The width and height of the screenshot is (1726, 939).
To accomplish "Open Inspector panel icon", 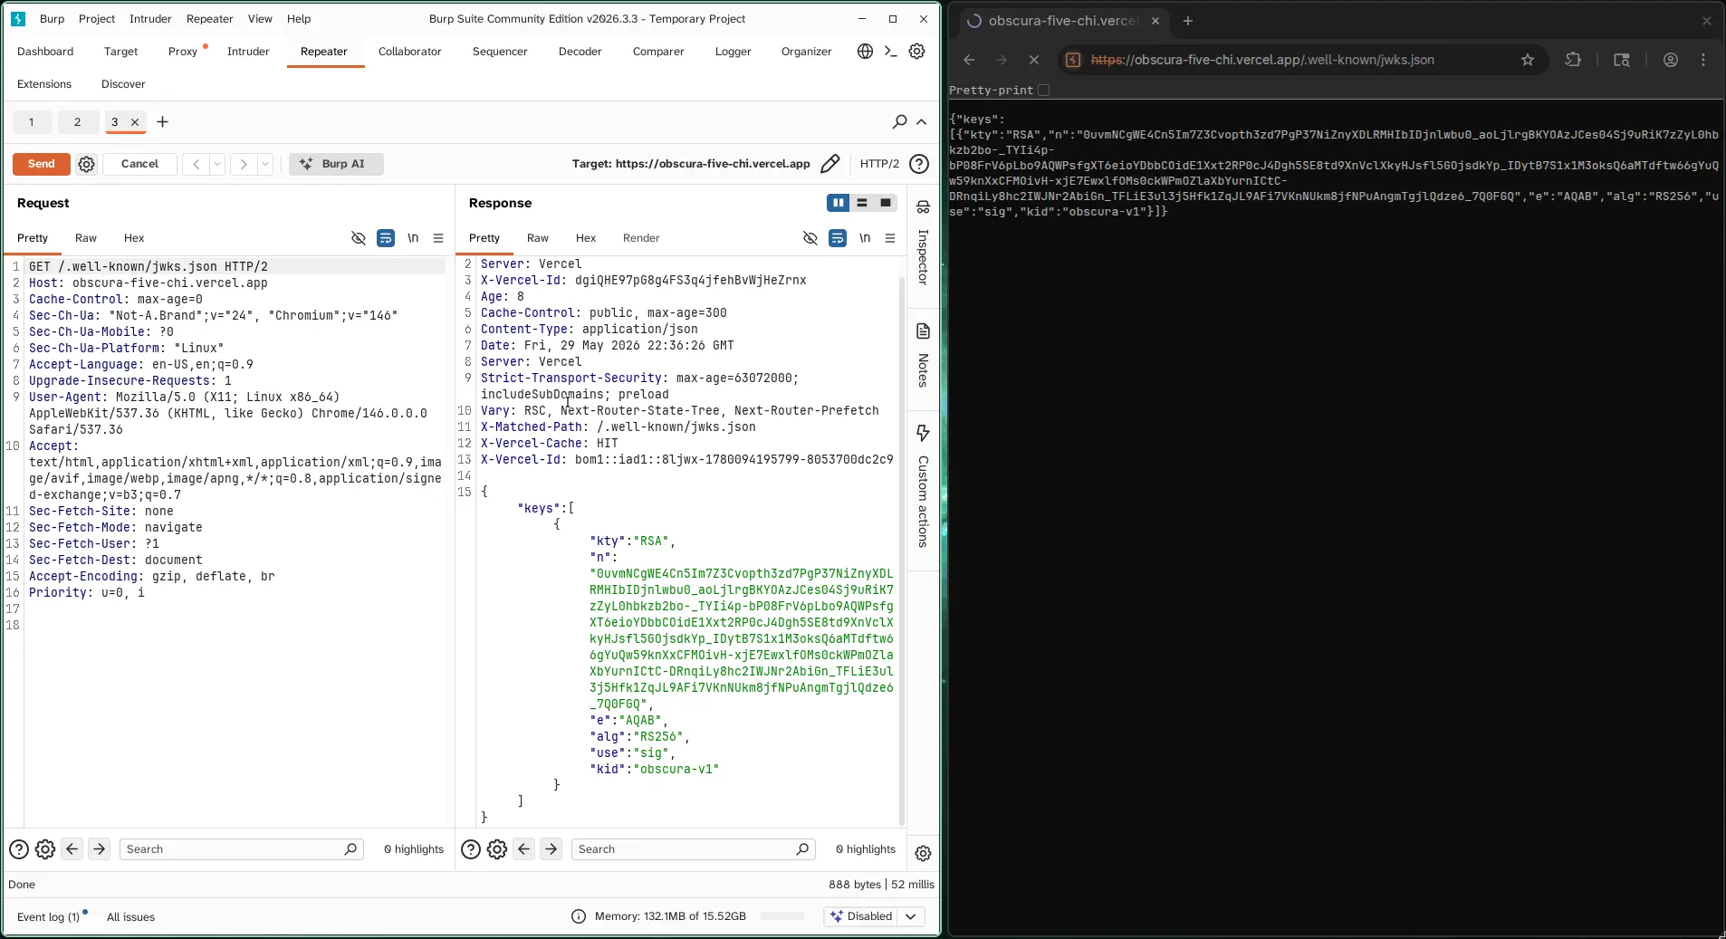I will coord(923,207).
